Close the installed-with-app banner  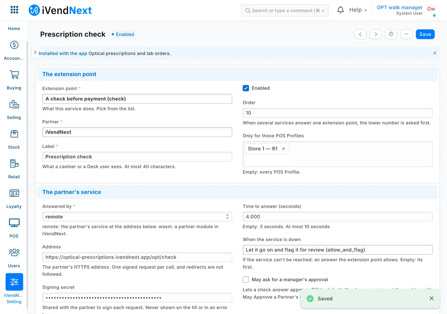435,53
